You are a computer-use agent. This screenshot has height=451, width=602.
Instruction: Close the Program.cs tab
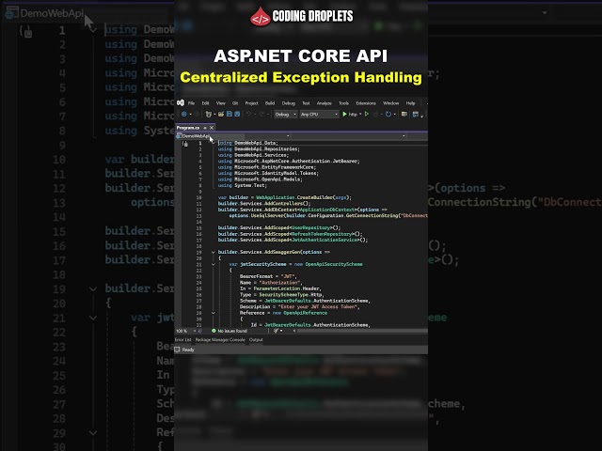pos(212,128)
